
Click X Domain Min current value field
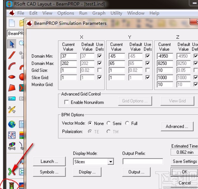[69, 56]
